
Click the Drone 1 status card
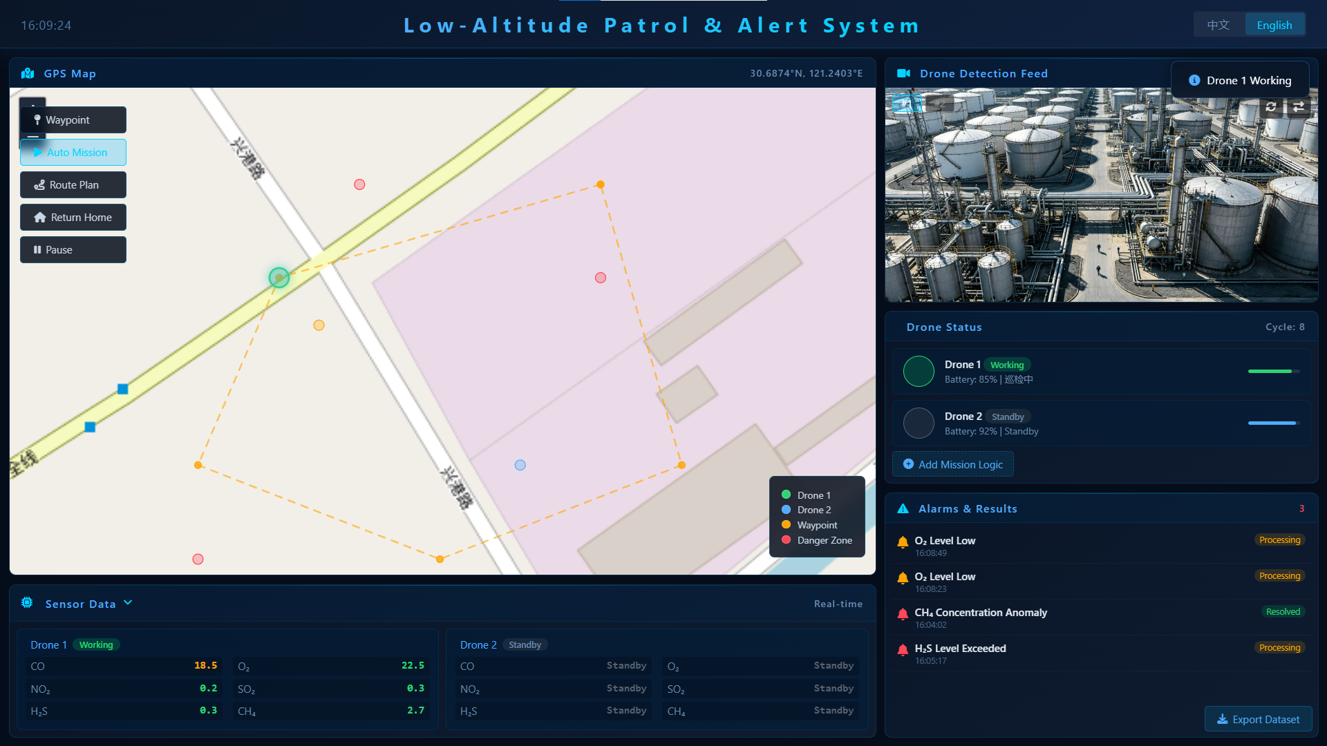pos(1101,371)
